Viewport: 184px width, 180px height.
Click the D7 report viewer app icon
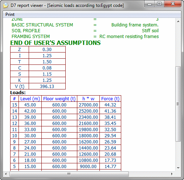click(x=6, y=5)
